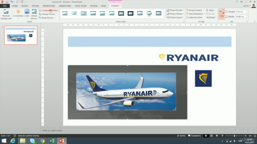Click Compress Pictures
Viewport: 257px width, 144px height.
tap(48, 10)
